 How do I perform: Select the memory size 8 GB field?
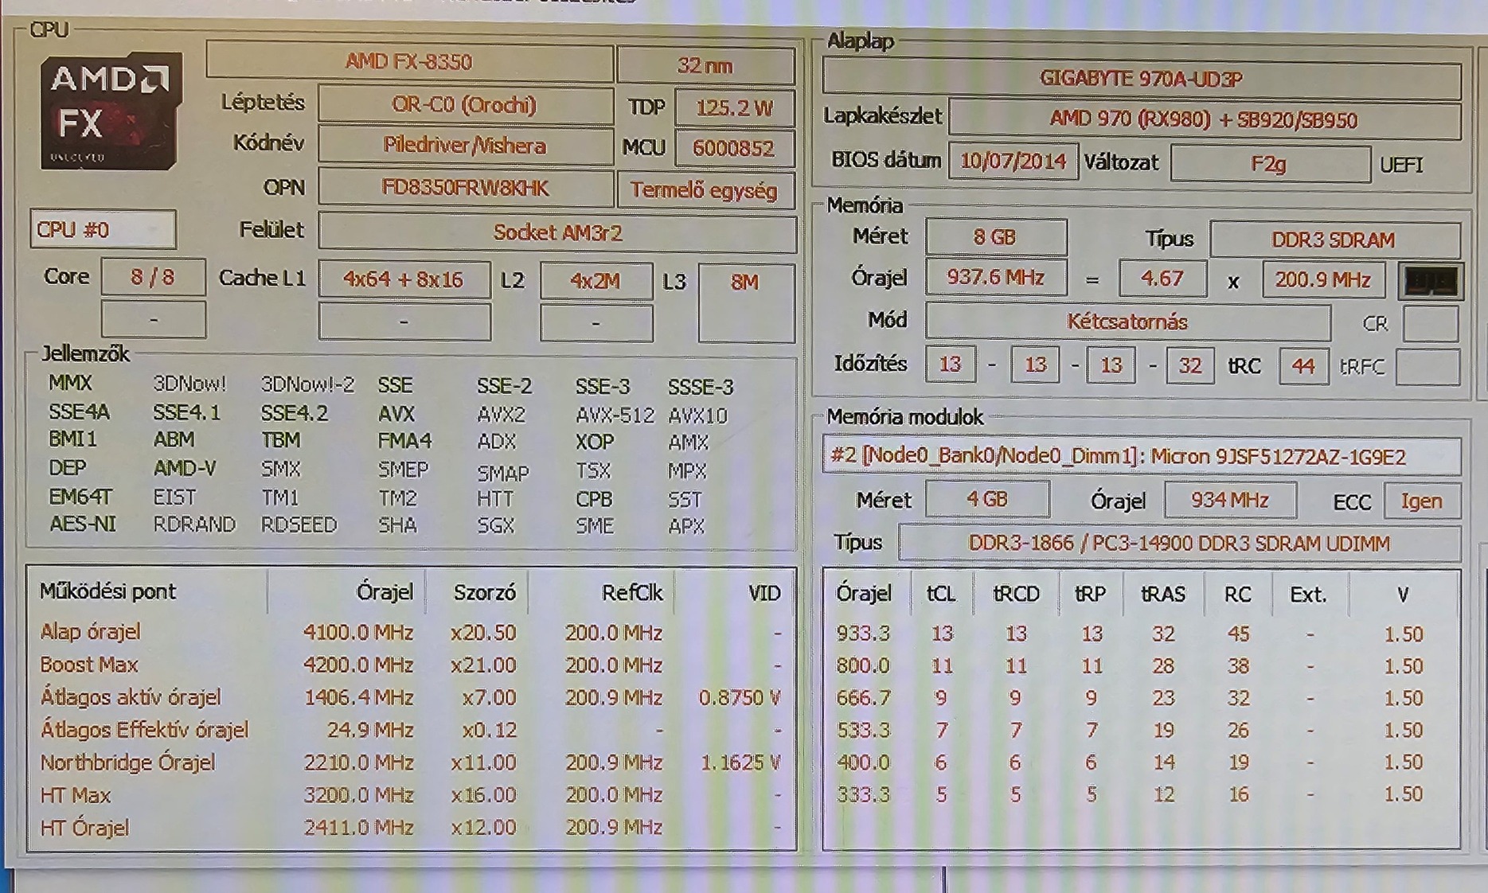click(995, 237)
